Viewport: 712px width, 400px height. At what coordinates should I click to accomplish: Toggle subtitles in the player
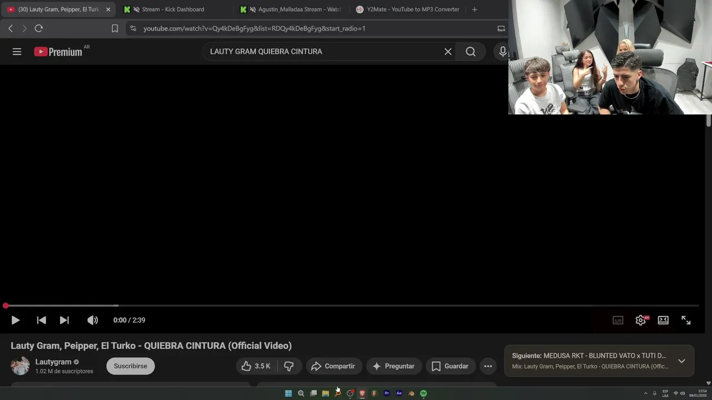(618, 320)
